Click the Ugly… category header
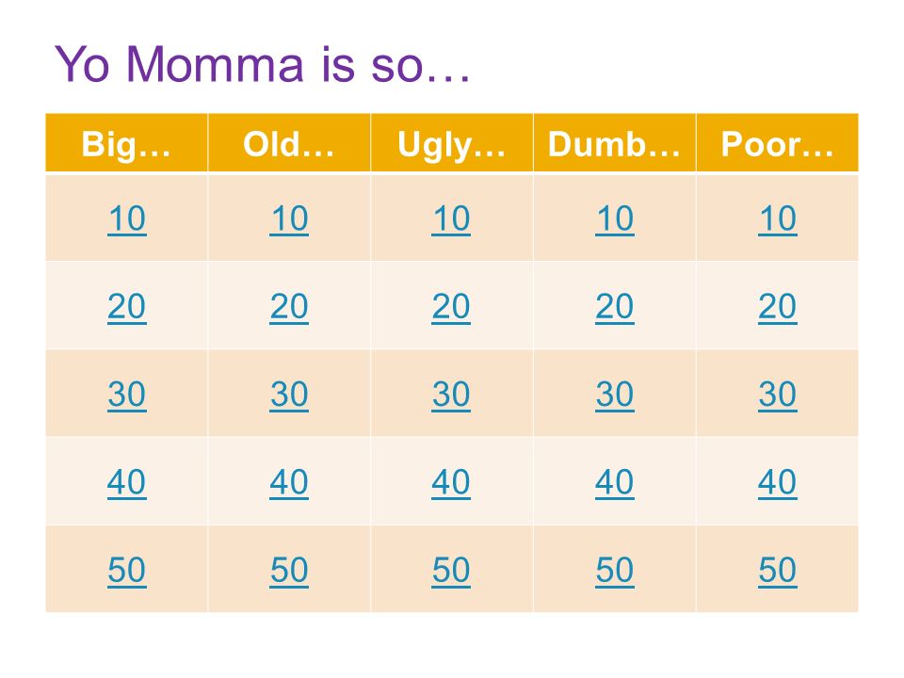Screen dimensions: 904x678 point(451,144)
